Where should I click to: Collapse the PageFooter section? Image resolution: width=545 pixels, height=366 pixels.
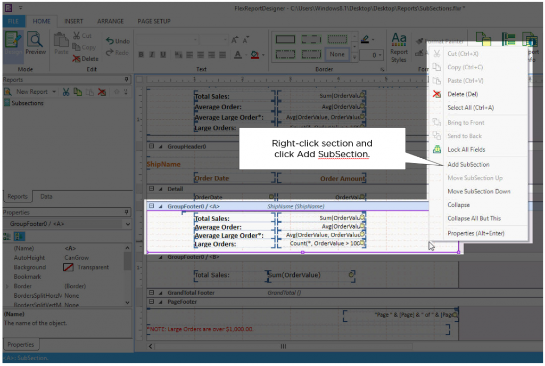152,302
